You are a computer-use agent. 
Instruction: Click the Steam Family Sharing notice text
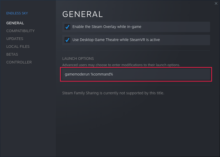113,93
